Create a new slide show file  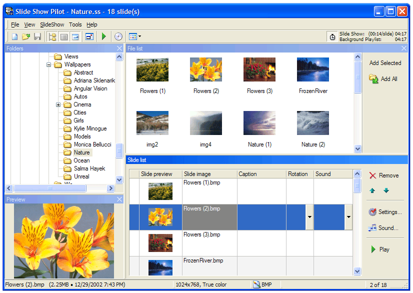coord(15,36)
